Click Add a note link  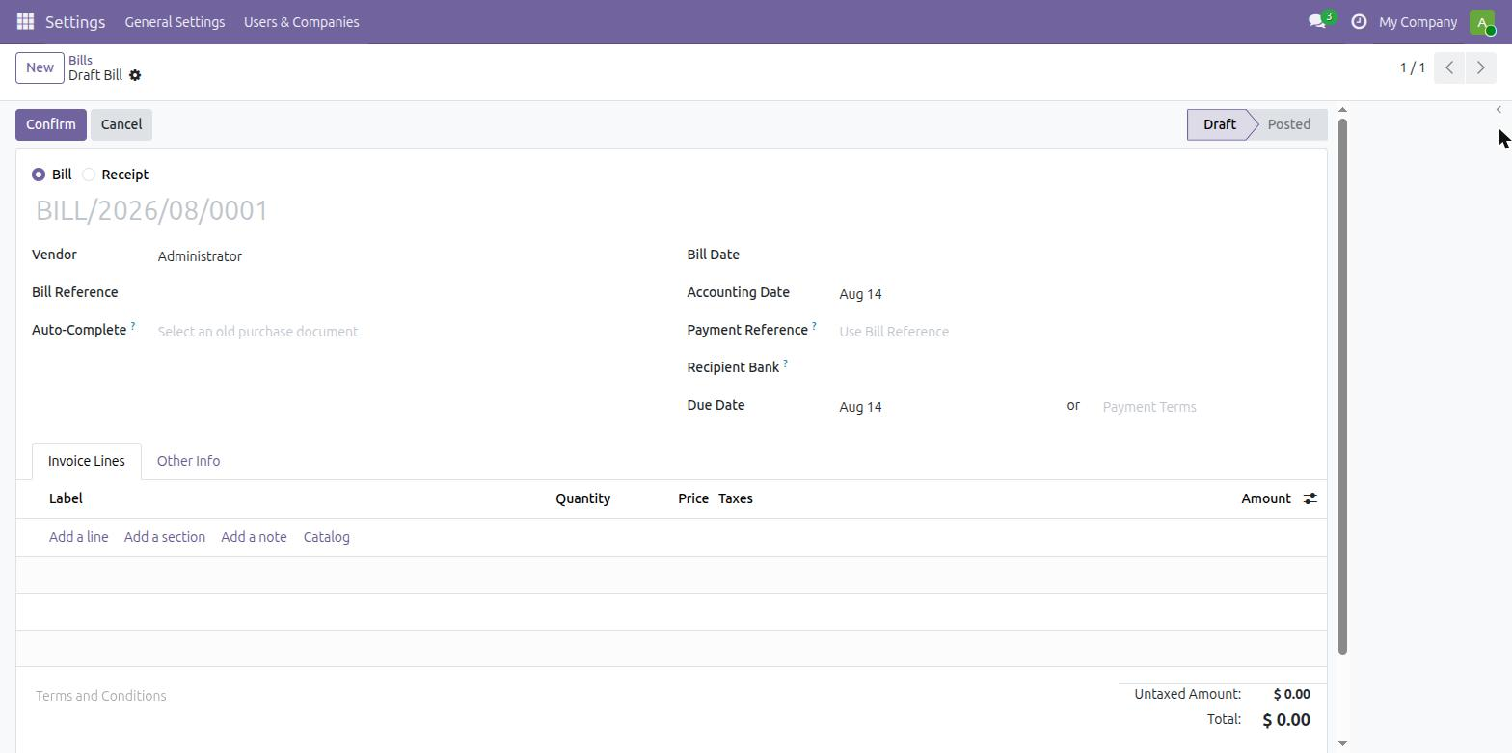tap(254, 537)
